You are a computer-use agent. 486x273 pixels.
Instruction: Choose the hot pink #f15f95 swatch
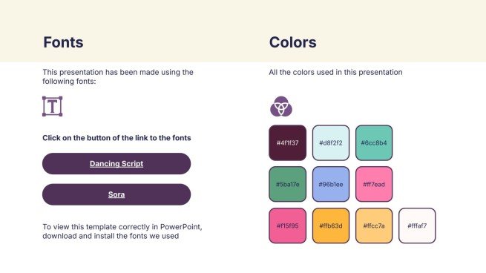point(288,226)
